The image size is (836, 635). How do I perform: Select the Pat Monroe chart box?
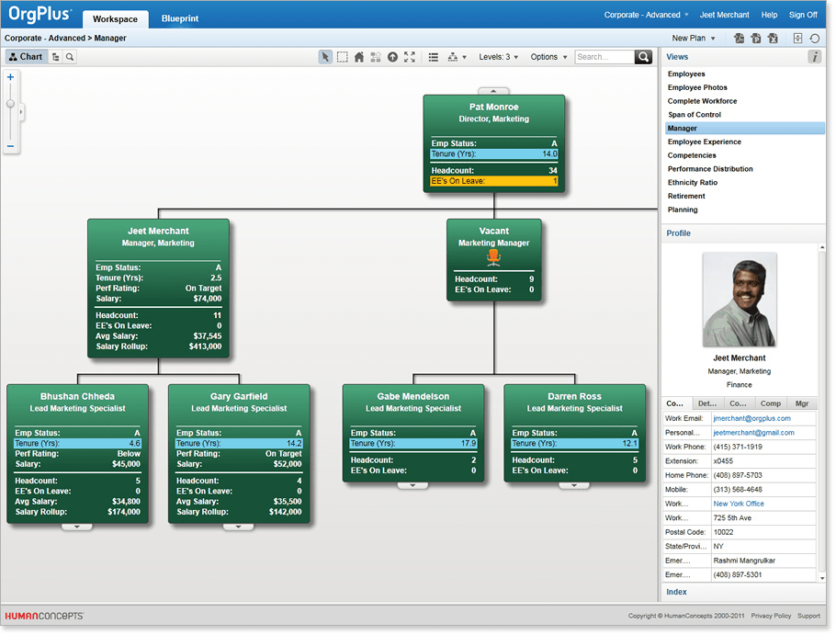pos(494,144)
